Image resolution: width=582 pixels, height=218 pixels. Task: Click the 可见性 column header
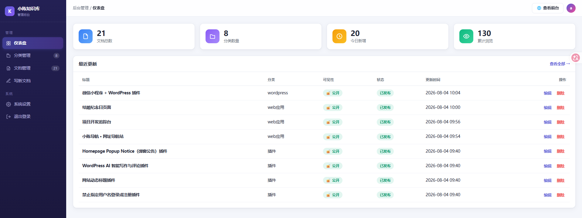coord(328,80)
